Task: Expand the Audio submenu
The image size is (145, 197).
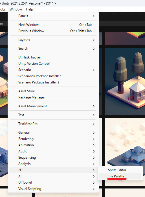Action: [53, 151]
